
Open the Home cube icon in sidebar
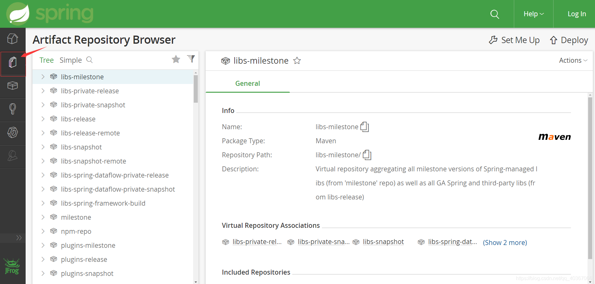point(12,39)
